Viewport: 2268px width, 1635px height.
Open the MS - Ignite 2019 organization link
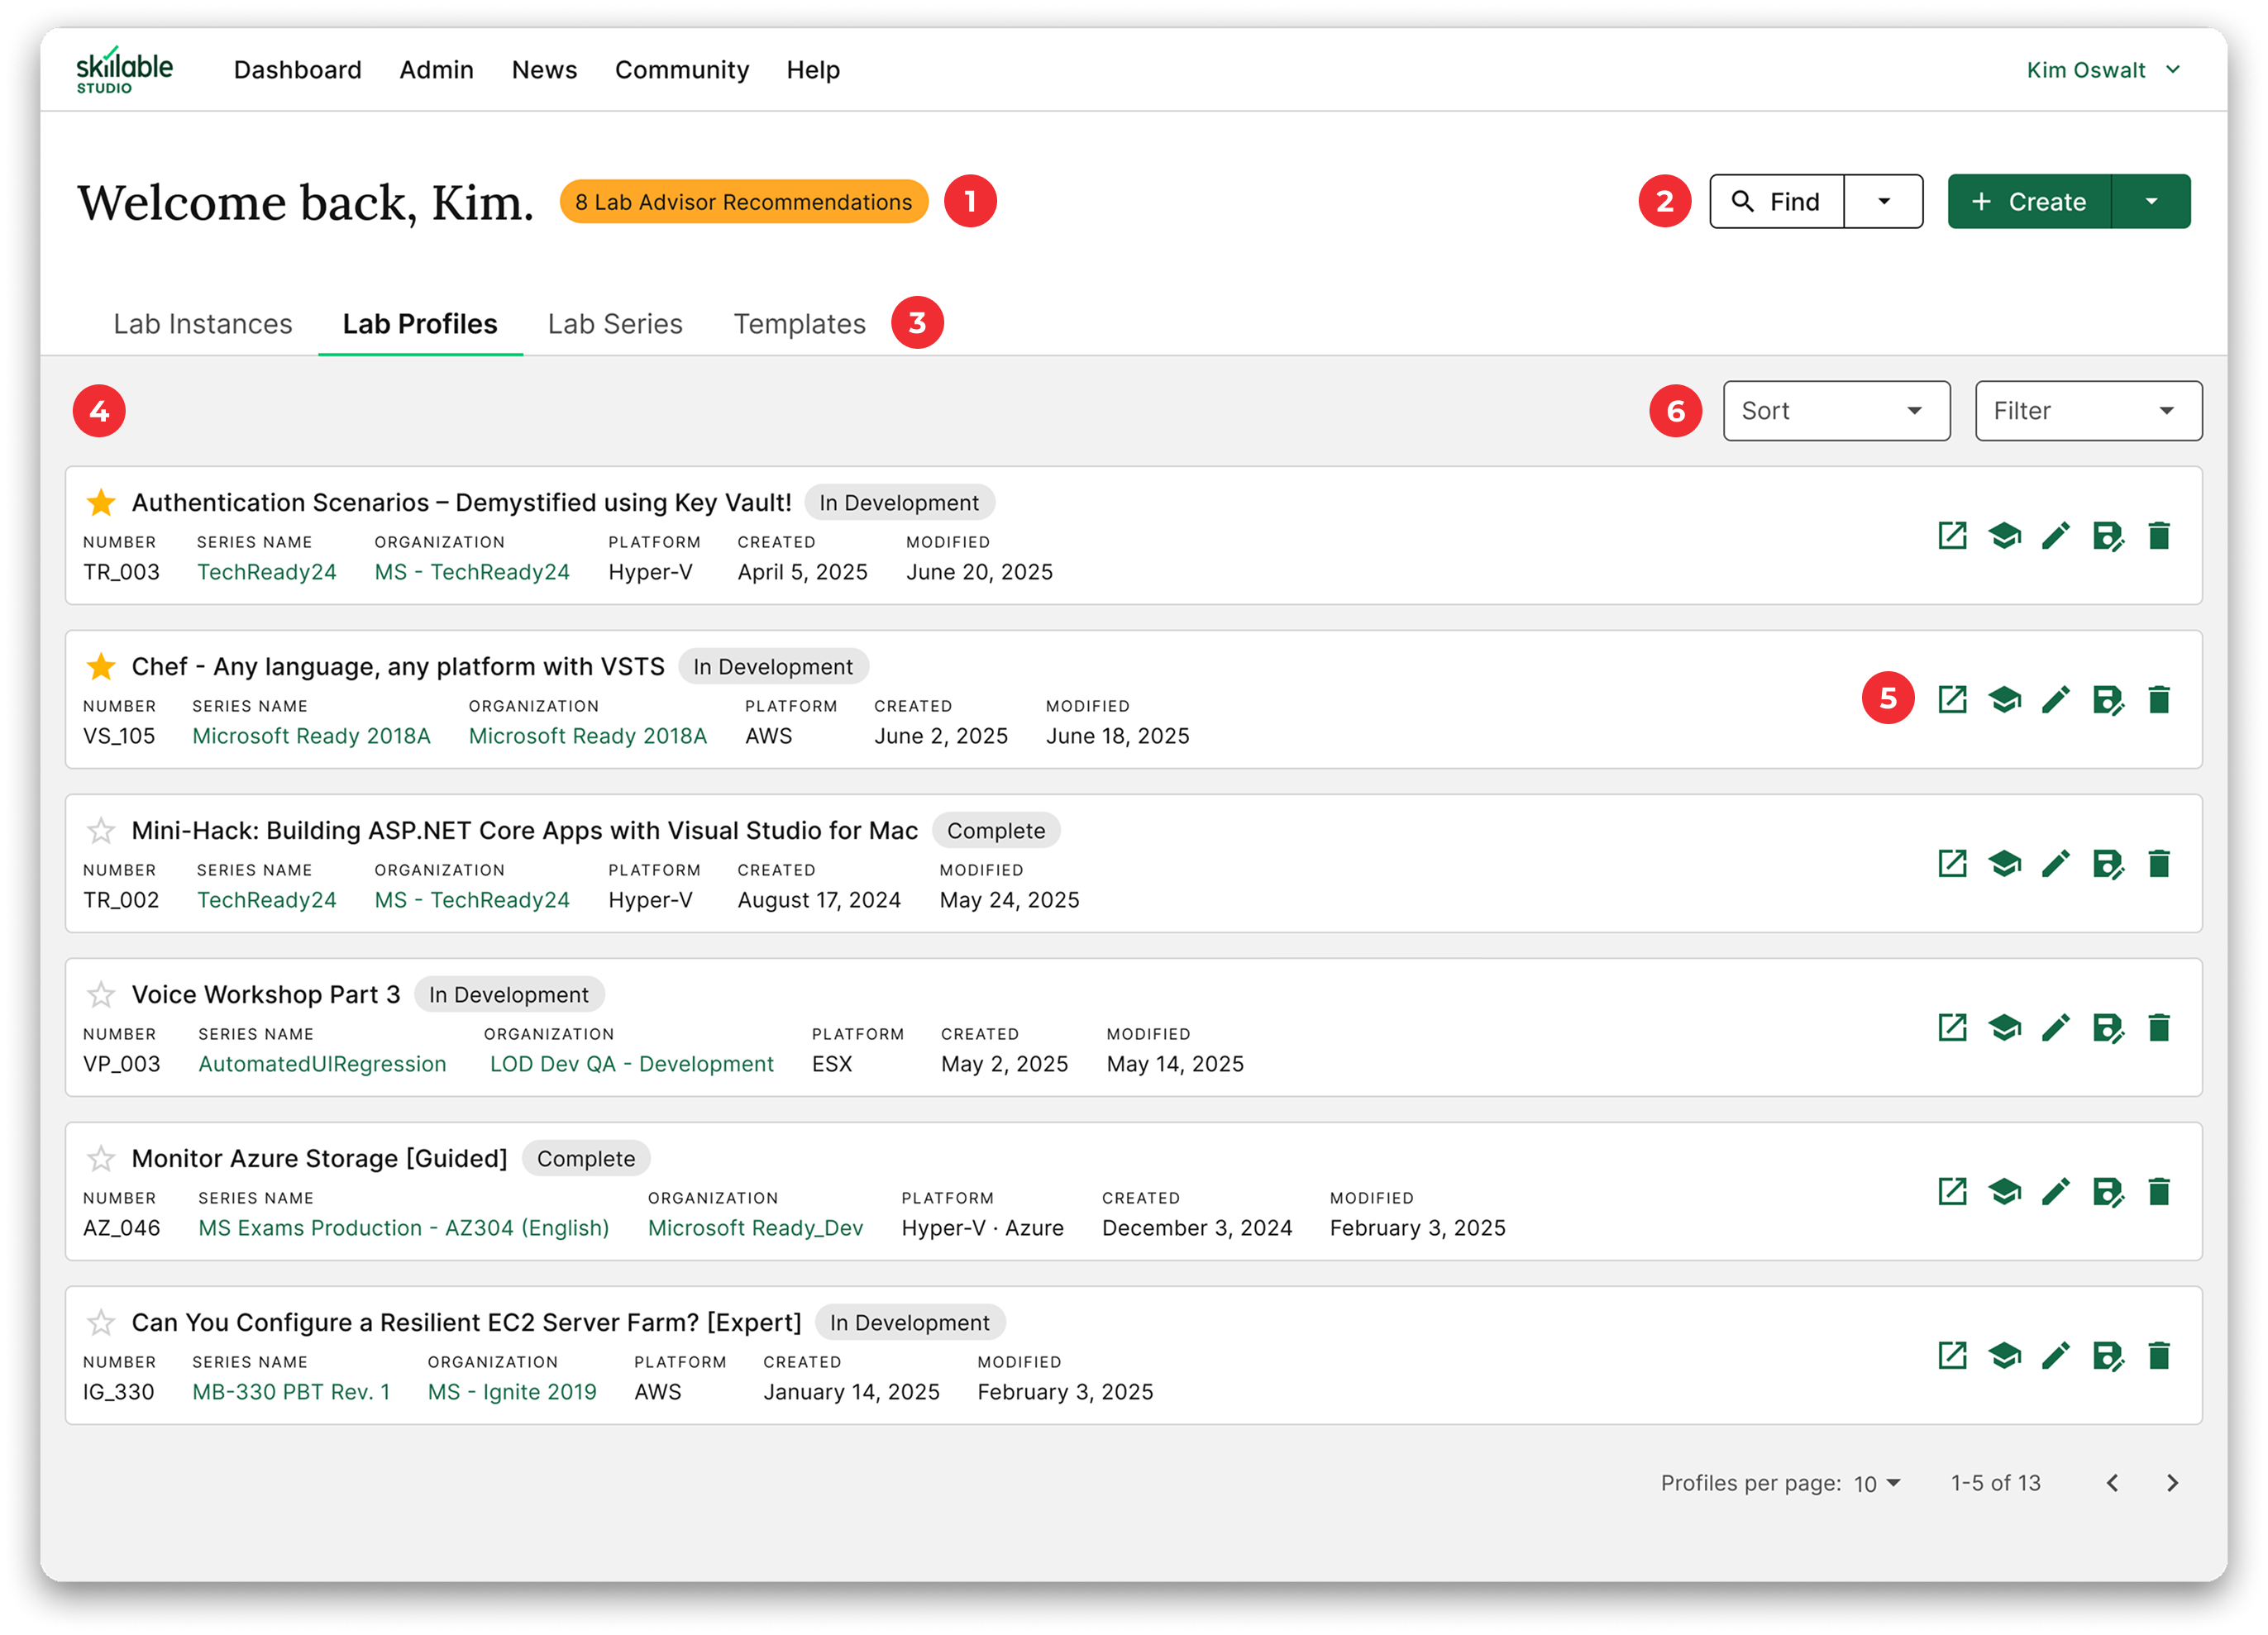pyautogui.click(x=512, y=1392)
